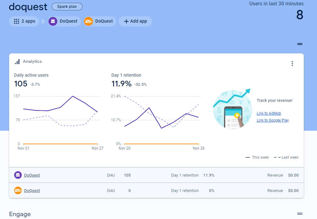317x219 pixels.
Task: Click the Nov 26 axis label
Action: [x=199, y=148]
